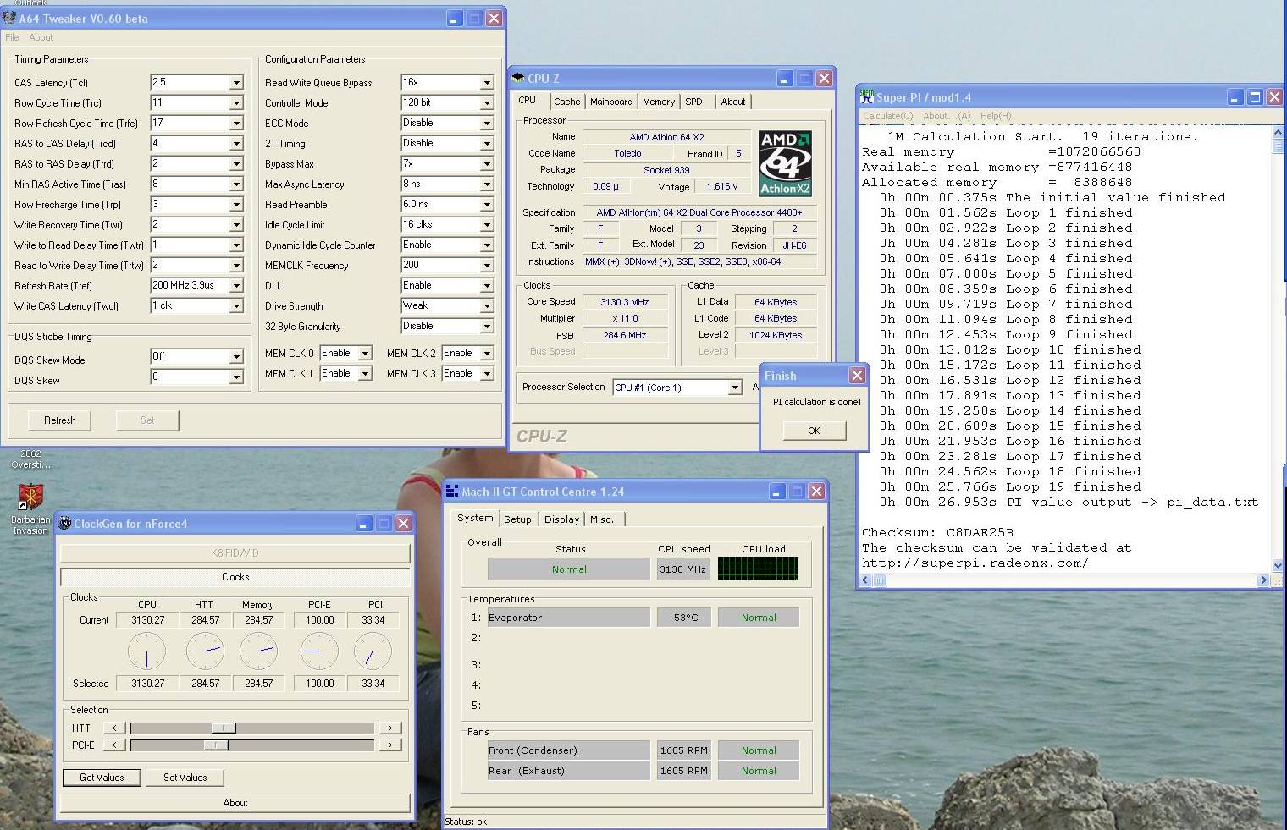Viewport: 1287px width, 830px height.
Task: Click PCI-E slider right arrow in ClockGen
Action: [x=389, y=745]
